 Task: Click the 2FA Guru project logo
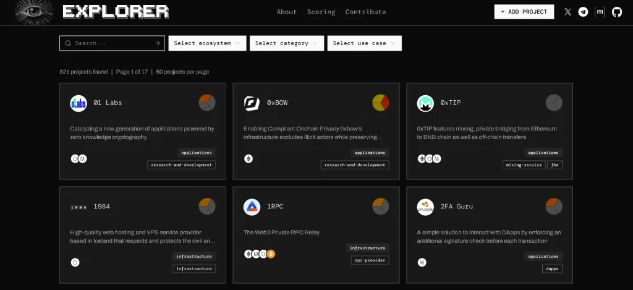click(425, 207)
